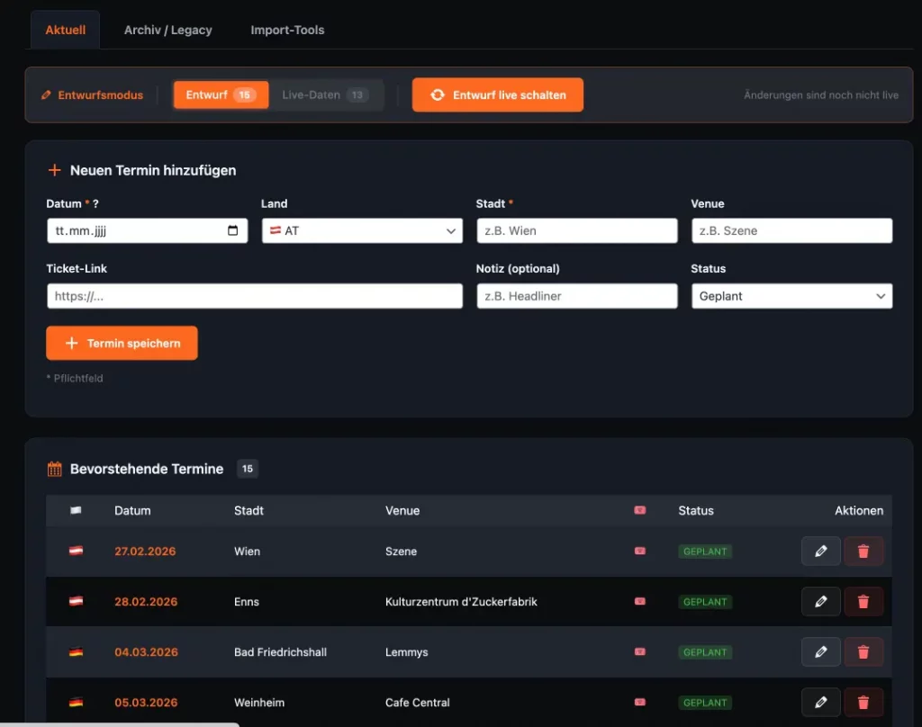Click ticket icon in Kulturzentrum d'Zuckerfabrik row
Viewport: 922px width, 727px height.
pos(640,602)
